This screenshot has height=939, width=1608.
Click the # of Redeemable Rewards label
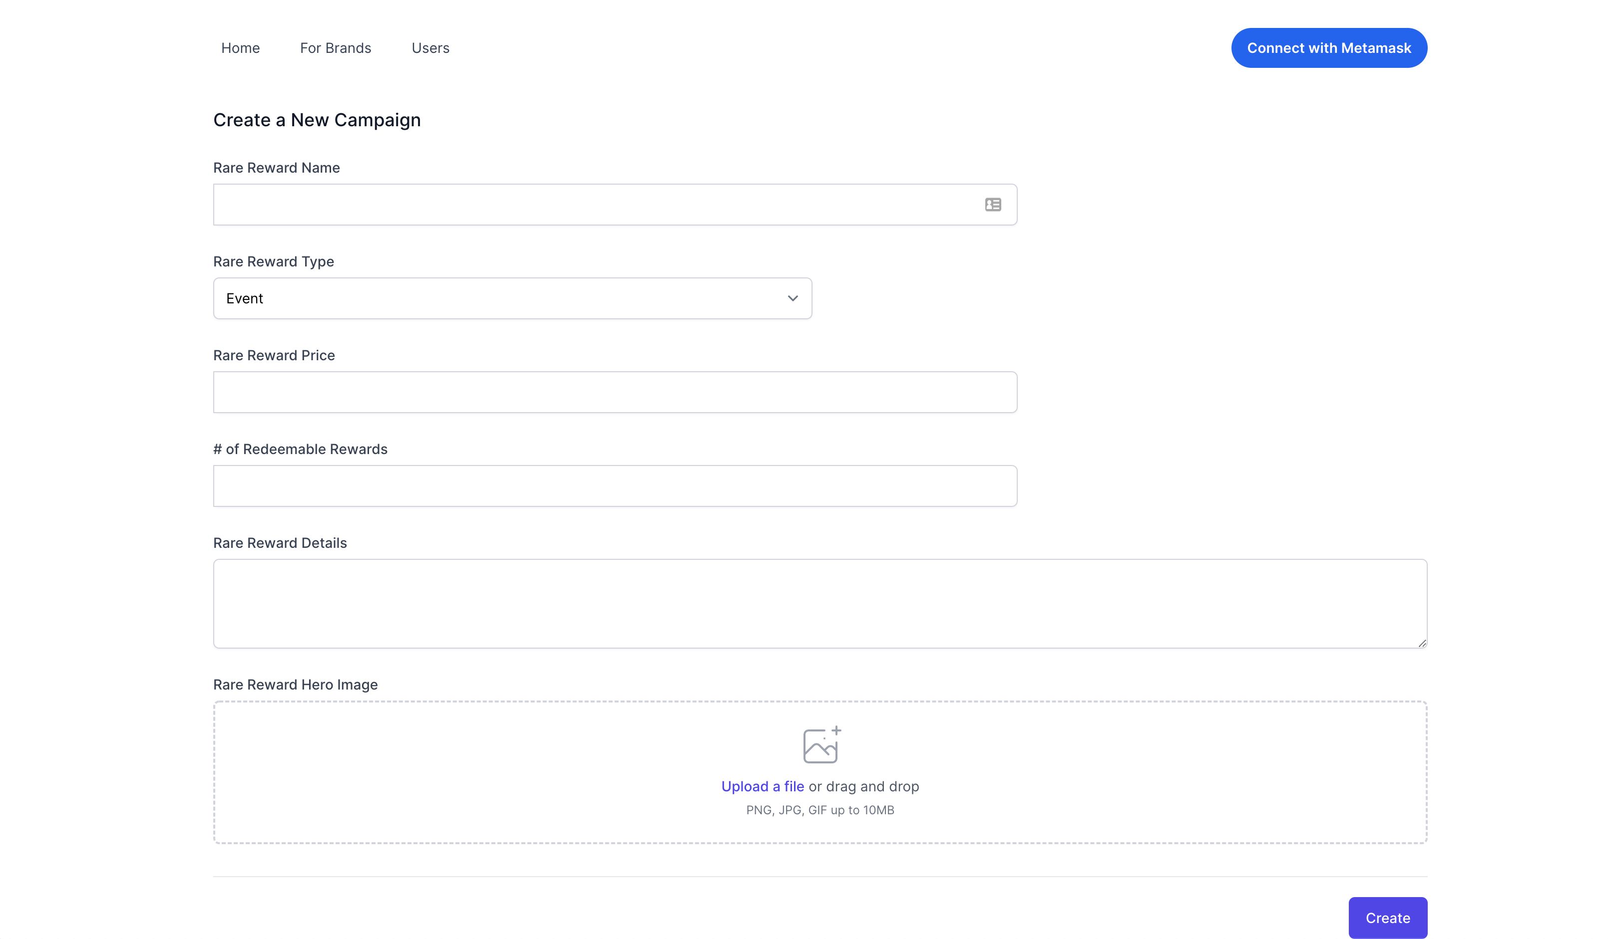(x=301, y=450)
